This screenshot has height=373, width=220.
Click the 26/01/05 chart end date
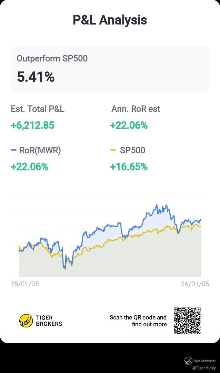(x=195, y=284)
